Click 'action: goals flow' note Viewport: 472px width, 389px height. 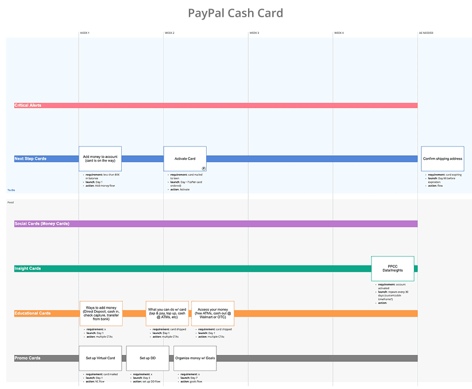click(191, 382)
